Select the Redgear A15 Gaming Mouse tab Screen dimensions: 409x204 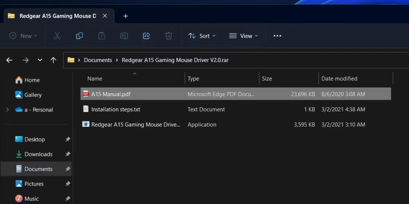[59, 16]
